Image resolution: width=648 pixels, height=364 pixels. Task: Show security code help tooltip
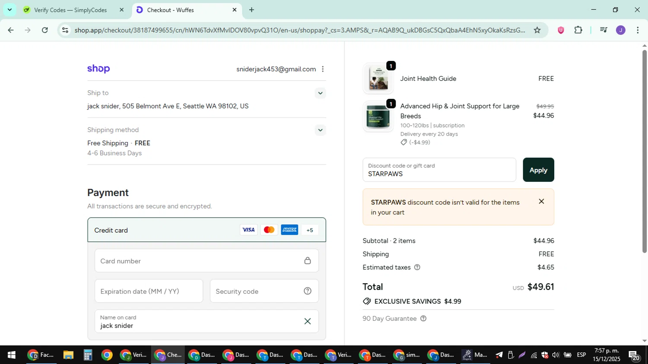click(x=308, y=291)
